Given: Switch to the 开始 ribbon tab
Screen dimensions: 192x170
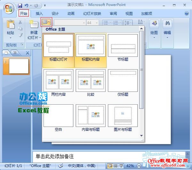Looking at the screenshot, I should point(24,13).
